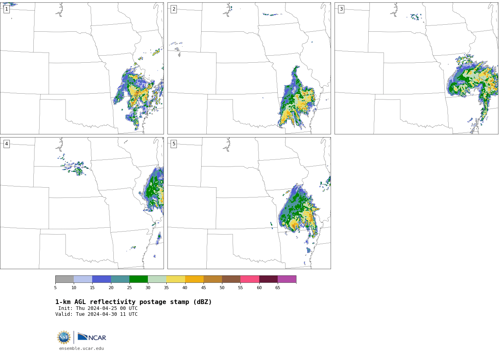Click the colorbar tick label 35
Screen dimensions: 502x353
point(166,288)
